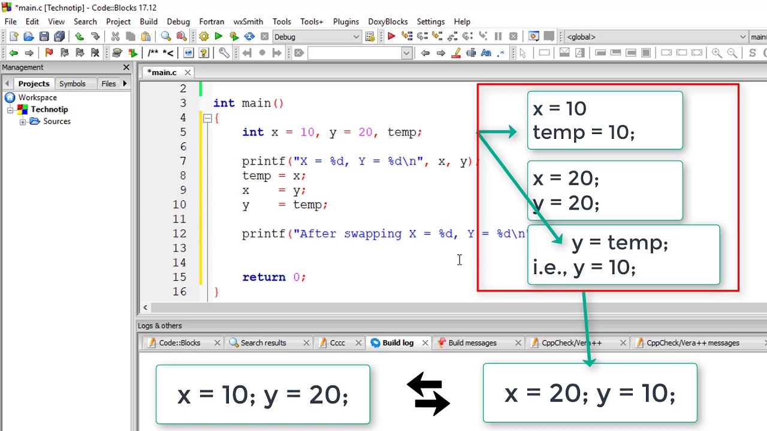Expand the Sources folder node
The height and width of the screenshot is (431, 767).
click(23, 122)
